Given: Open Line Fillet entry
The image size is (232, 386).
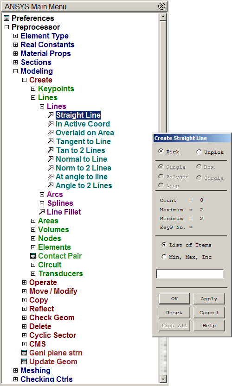Looking at the screenshot, I should [x=64, y=212].
